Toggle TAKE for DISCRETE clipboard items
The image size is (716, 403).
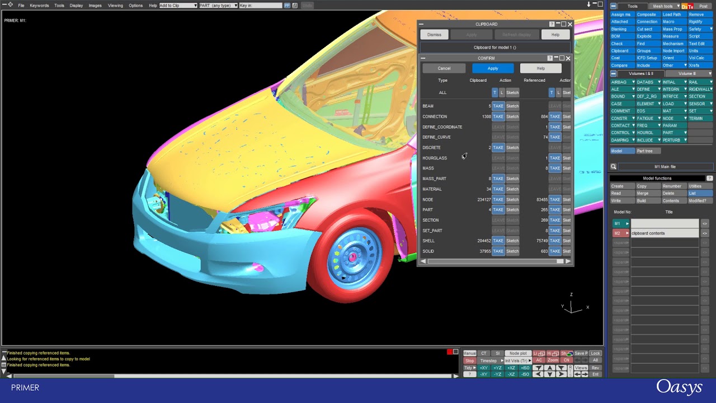click(498, 147)
